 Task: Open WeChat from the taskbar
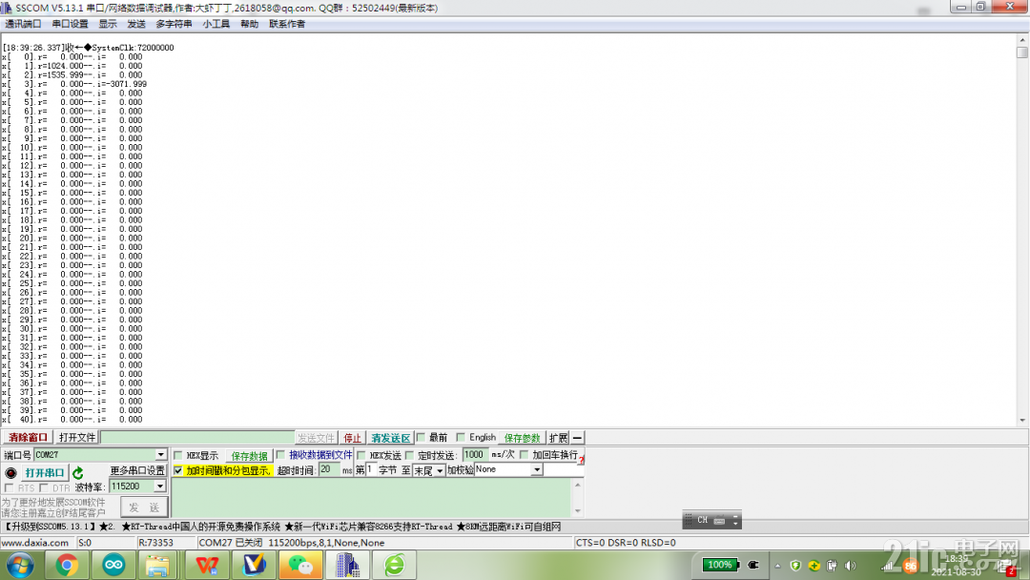coord(300,565)
